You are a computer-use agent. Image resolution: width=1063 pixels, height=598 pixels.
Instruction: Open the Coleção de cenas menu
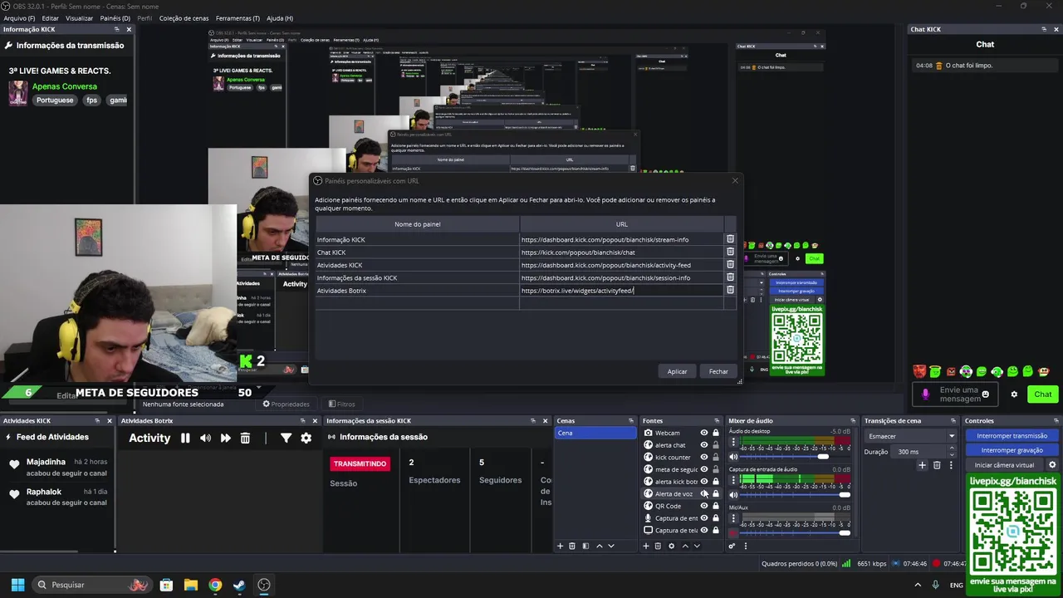tap(184, 17)
